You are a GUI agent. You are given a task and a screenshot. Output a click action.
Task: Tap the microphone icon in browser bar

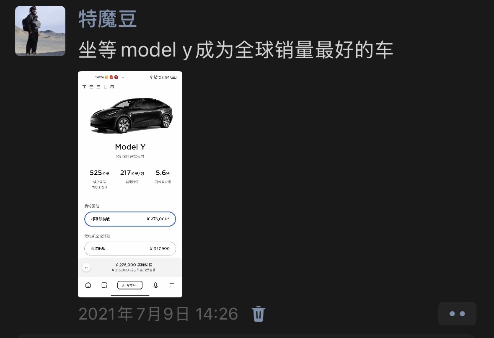[x=155, y=285]
